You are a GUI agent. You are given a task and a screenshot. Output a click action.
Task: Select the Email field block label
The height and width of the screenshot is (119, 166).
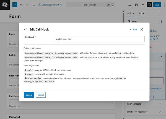pyautogui.click(x=12, y=34)
